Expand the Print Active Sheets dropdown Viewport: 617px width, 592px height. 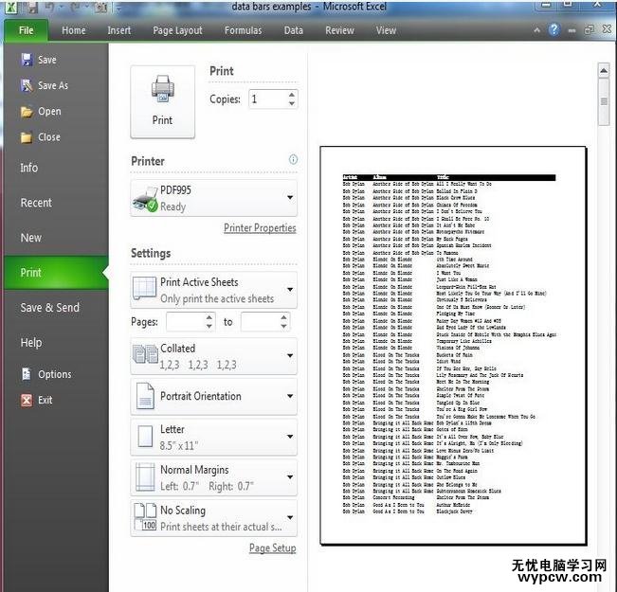pos(290,290)
